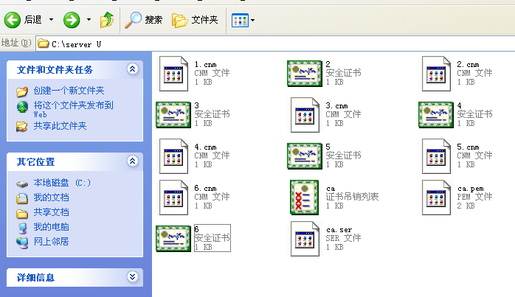Click the file name text 5.cnm
515x297 pixels.
(468, 147)
